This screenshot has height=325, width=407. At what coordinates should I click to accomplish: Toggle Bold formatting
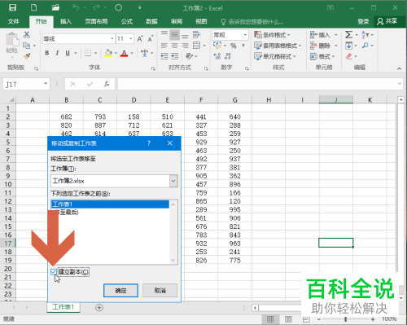pos(47,53)
